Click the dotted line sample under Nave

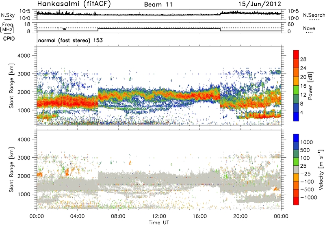pyautogui.click(x=310, y=32)
